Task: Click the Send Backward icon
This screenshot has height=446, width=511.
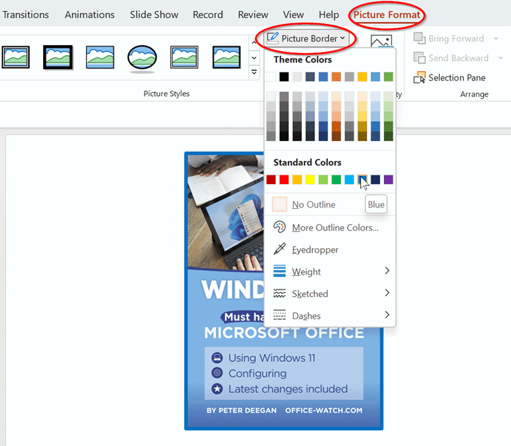Action: 420,58
